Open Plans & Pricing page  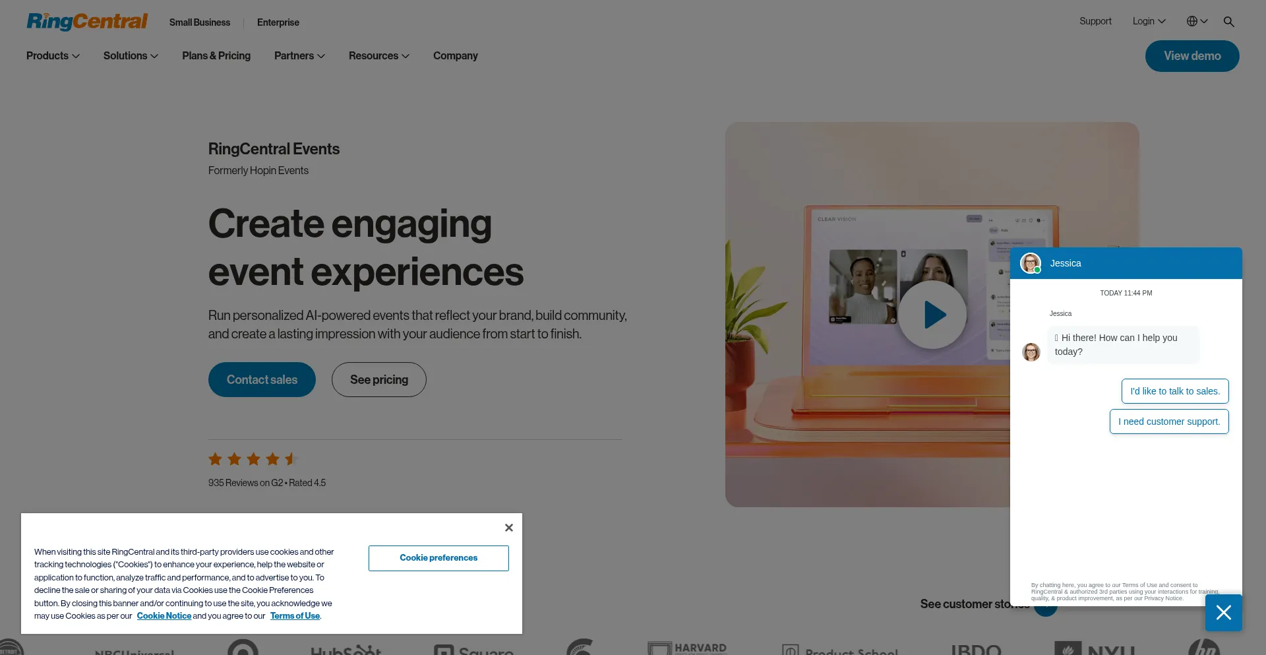[x=216, y=56]
